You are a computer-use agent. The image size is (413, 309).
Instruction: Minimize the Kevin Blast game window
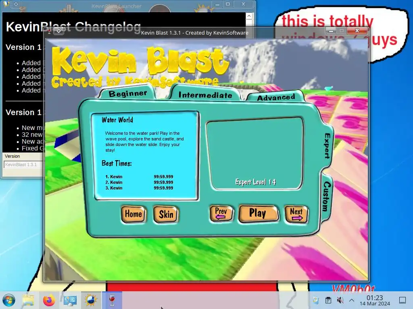click(331, 31)
